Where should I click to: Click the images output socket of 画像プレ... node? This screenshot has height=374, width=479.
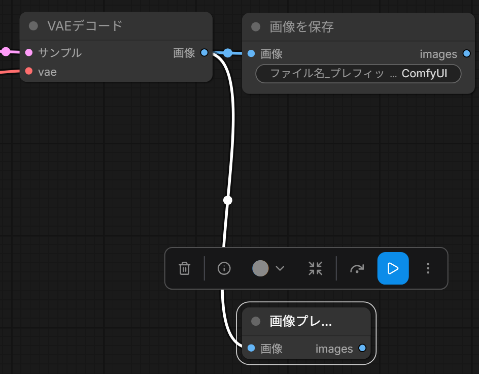click(362, 348)
